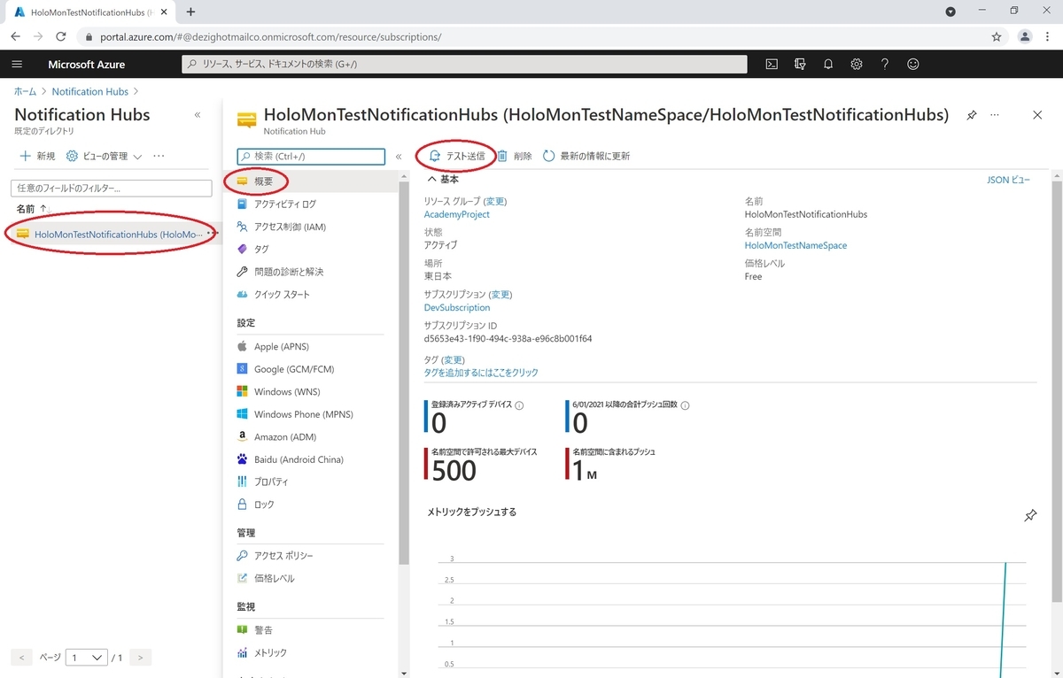
Task: Sort list by 名前 column
Action: (x=31, y=209)
